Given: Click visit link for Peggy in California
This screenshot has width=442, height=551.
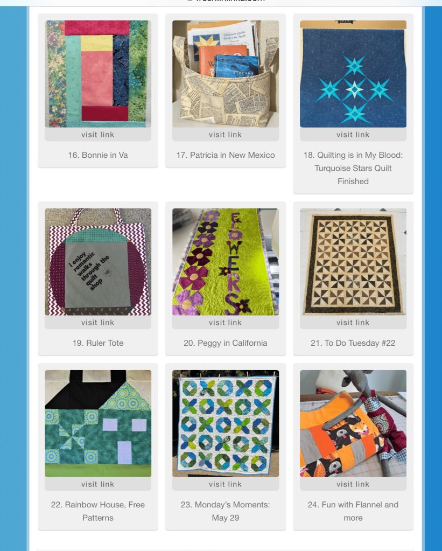Looking at the screenshot, I should coord(226,323).
